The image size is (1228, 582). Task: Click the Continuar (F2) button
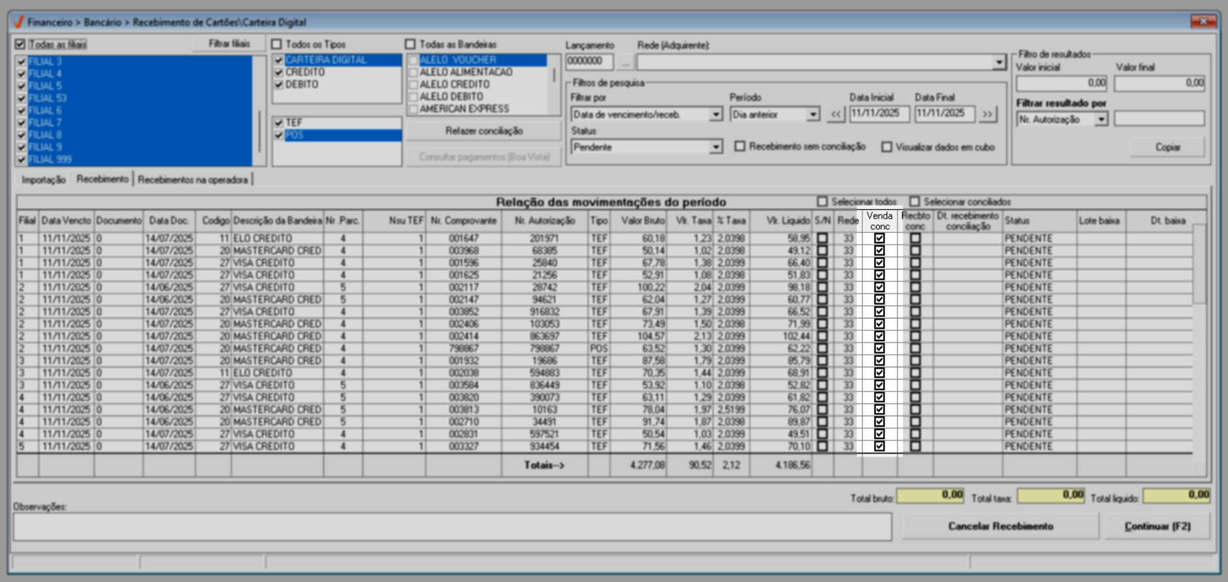(1157, 527)
